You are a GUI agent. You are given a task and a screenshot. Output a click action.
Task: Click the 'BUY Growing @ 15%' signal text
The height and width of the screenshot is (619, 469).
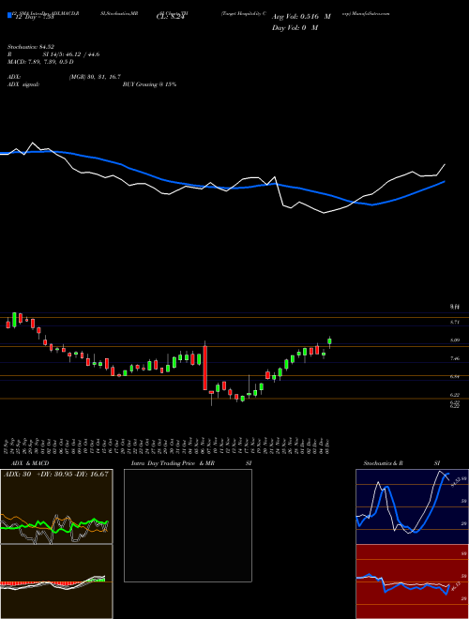coord(149,84)
